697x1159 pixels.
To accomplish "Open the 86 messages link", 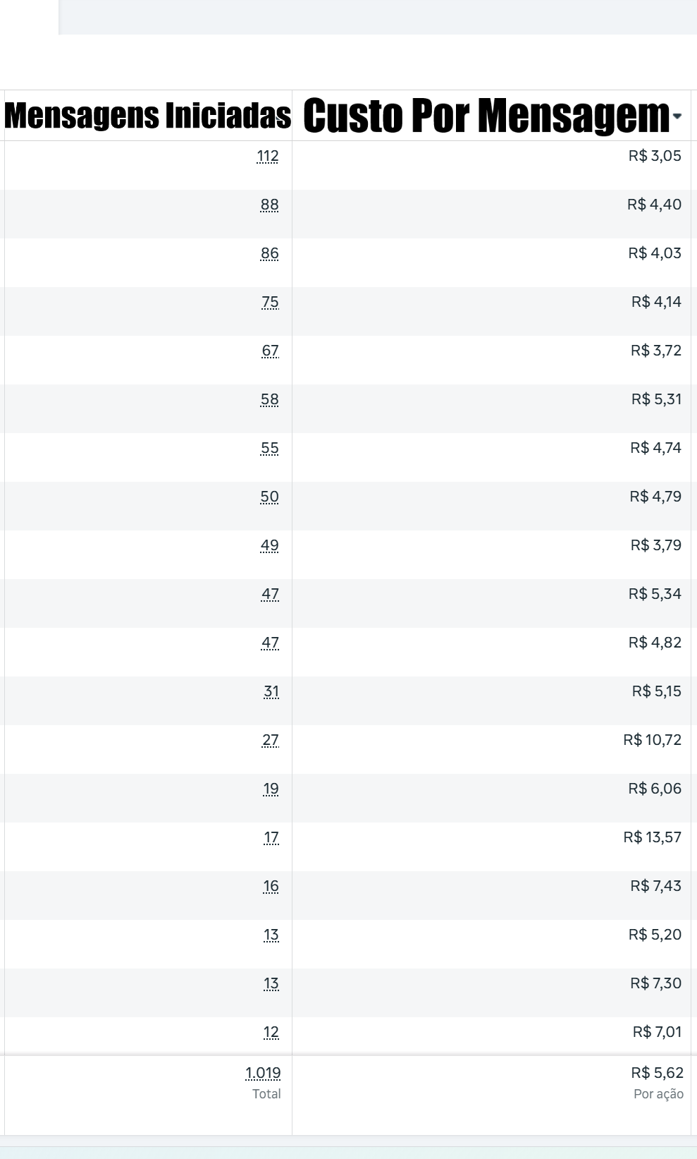I will pyautogui.click(x=269, y=253).
